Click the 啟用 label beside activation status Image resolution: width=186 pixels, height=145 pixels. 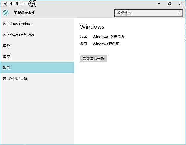pyautogui.click(x=83, y=44)
